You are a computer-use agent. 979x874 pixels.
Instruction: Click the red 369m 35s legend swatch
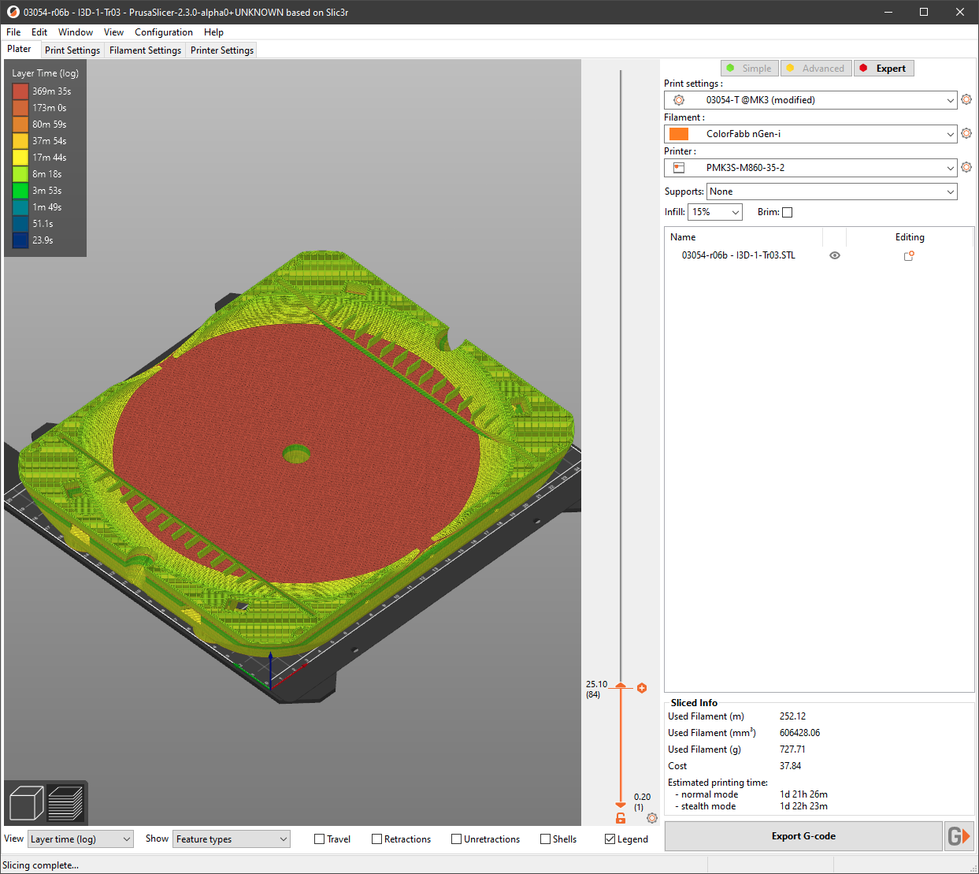coord(20,91)
